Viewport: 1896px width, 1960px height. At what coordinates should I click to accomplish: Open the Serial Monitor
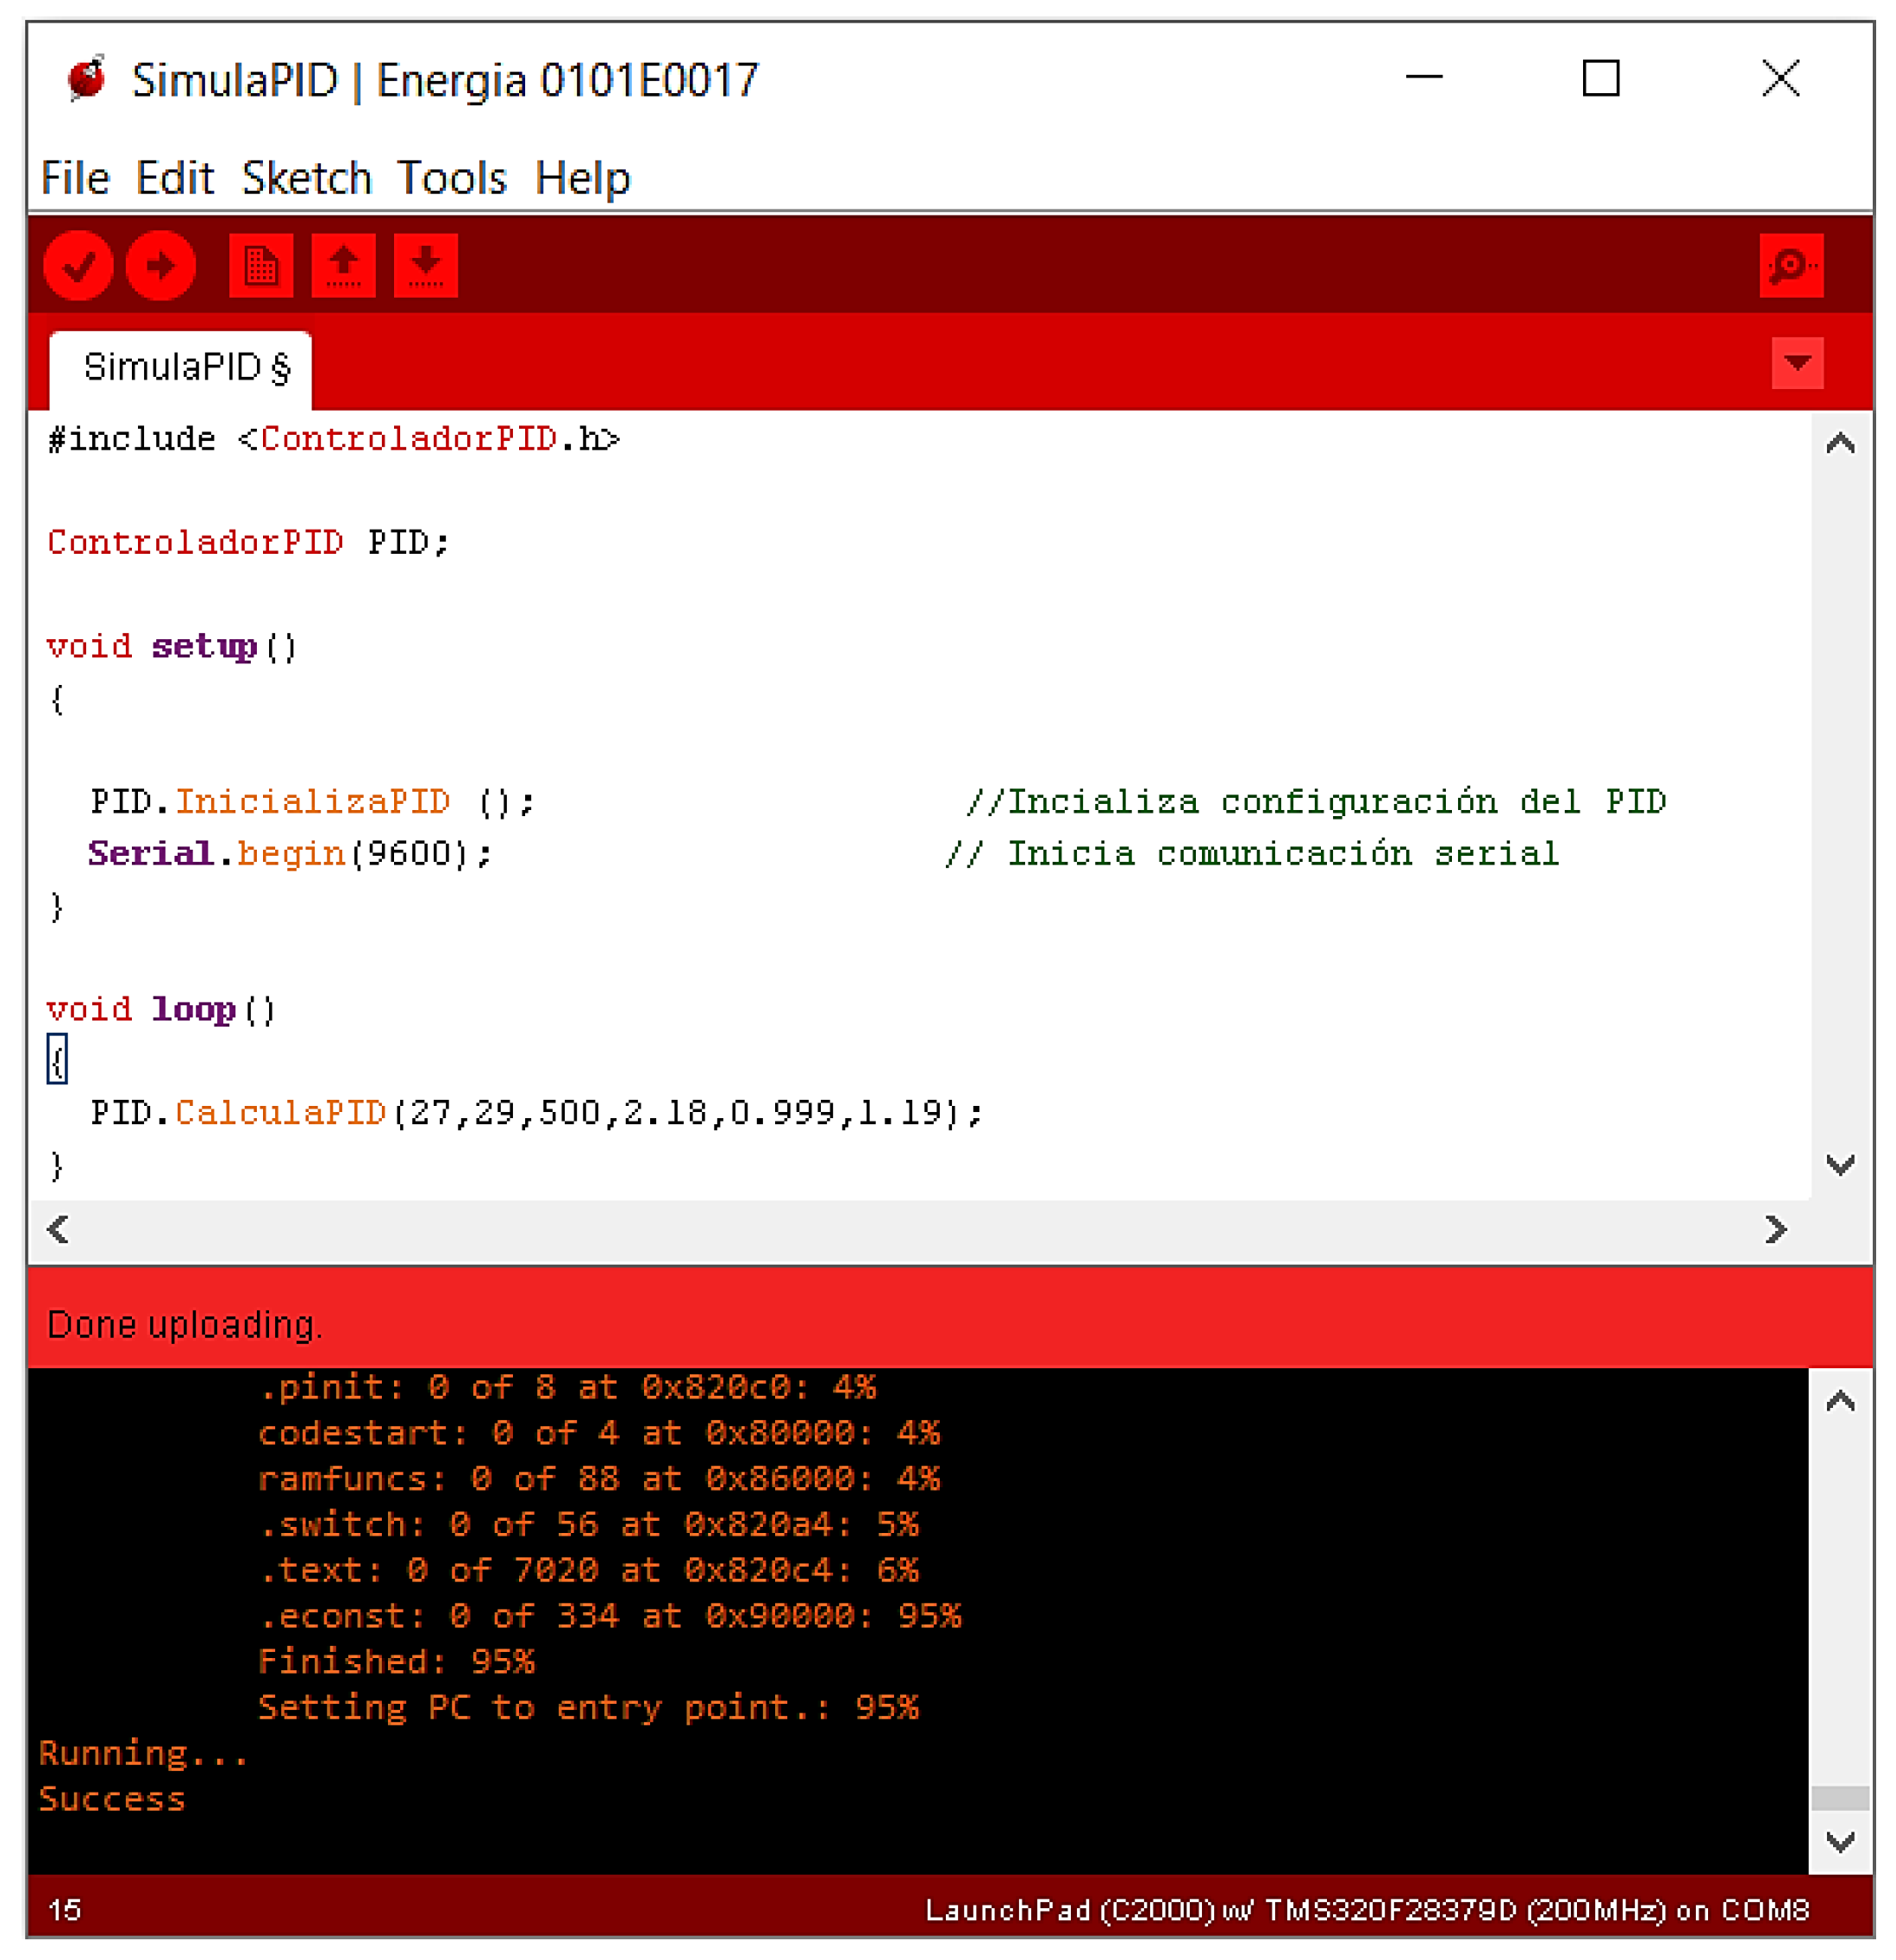click(1791, 265)
